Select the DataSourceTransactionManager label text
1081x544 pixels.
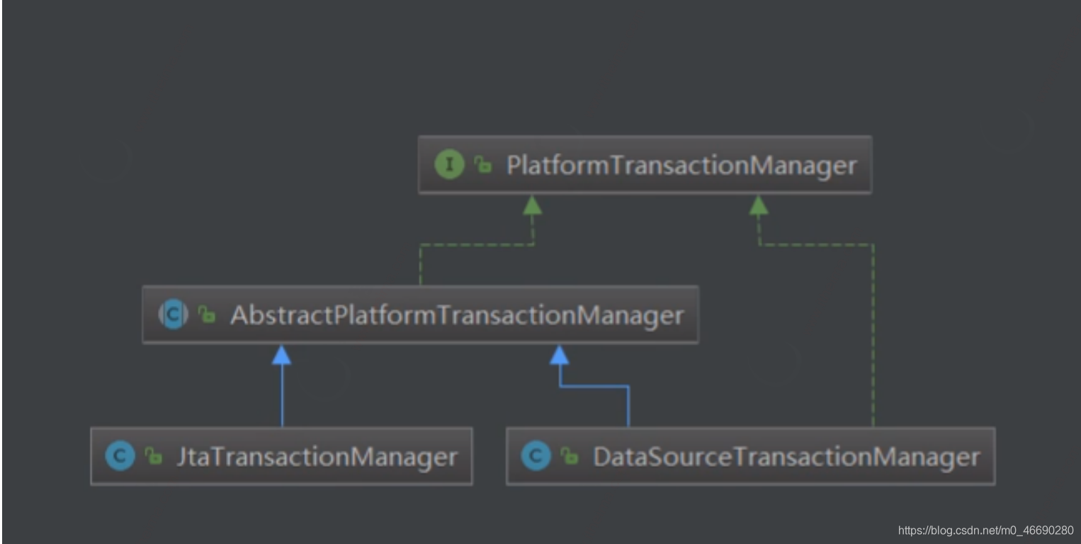click(x=786, y=457)
